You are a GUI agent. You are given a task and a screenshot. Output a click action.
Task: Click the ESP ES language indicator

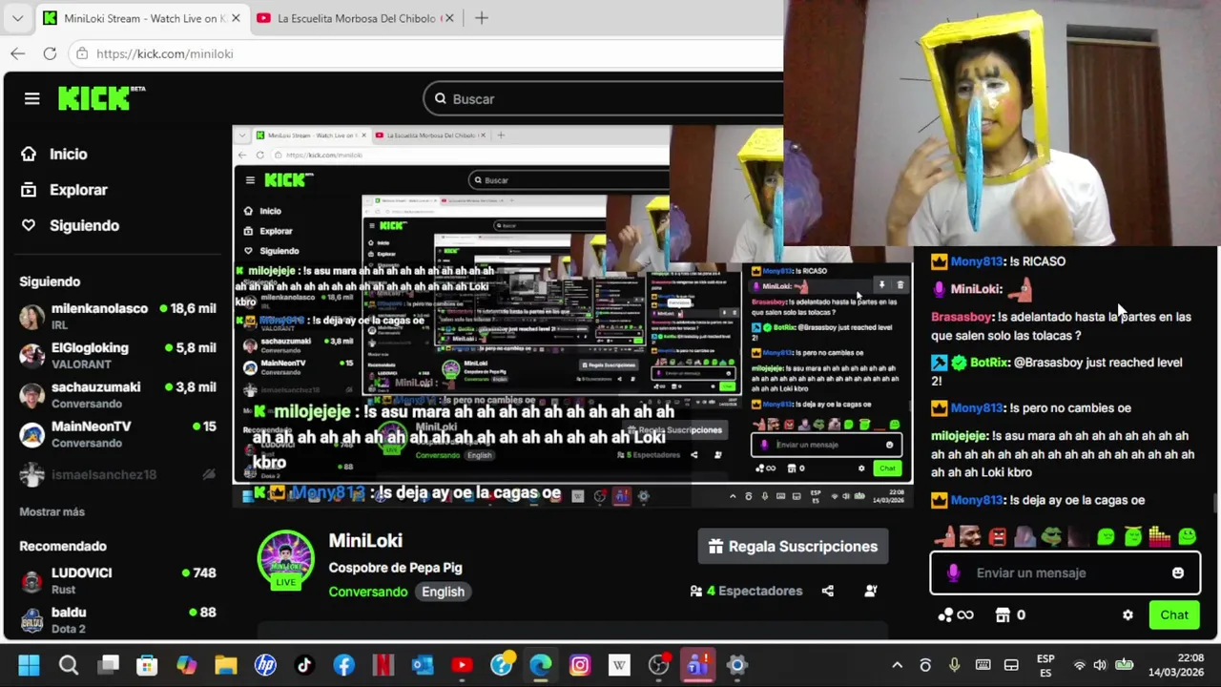(1045, 665)
